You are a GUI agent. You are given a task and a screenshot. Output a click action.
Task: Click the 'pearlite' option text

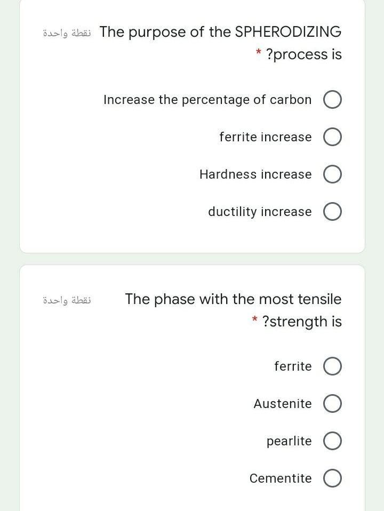point(289,441)
